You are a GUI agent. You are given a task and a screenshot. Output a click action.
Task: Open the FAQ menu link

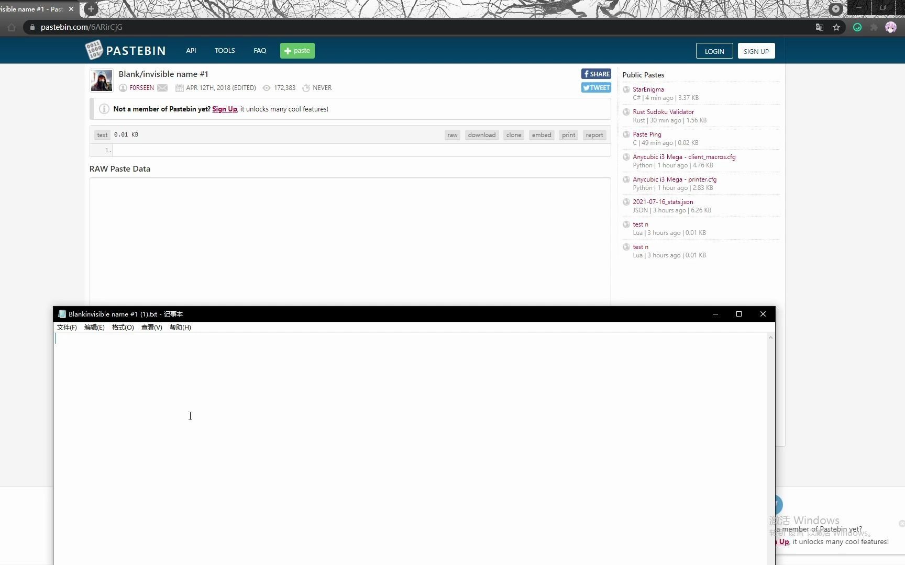[260, 51]
